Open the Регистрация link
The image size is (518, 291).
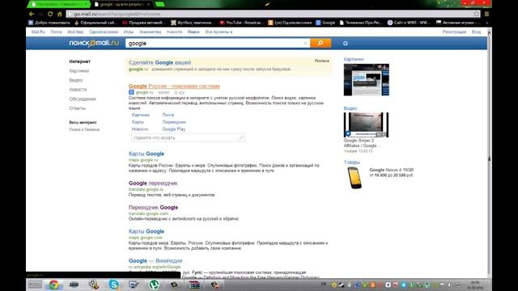pyautogui.click(x=454, y=32)
